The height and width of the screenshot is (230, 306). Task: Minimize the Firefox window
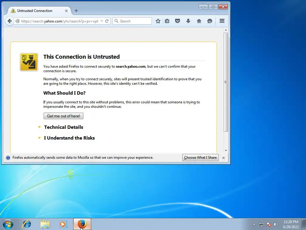tap(203, 7)
